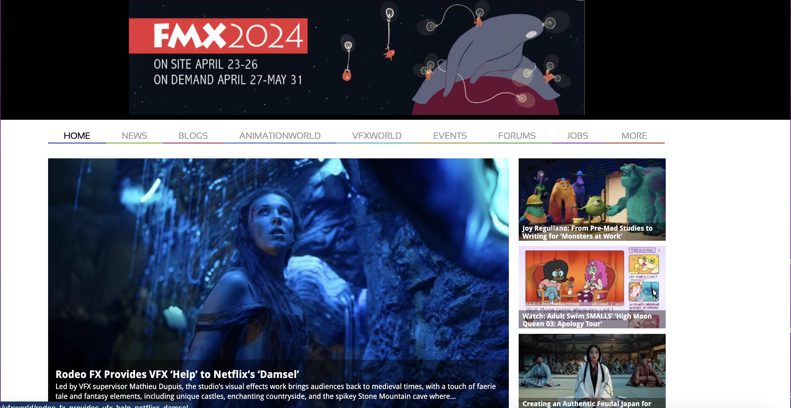Read the Damsel article summary text
The width and height of the screenshot is (791, 408).
point(275,391)
